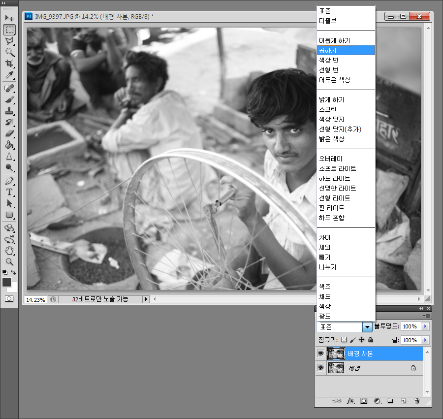Select the Dodge tool
The image size is (443, 419).
pyautogui.click(x=9, y=167)
